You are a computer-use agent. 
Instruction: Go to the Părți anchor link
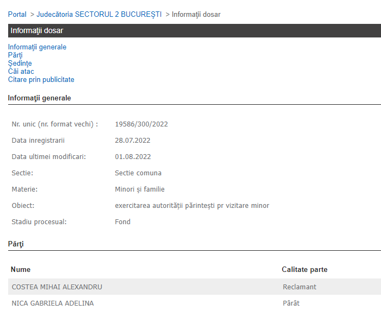pyautogui.click(x=15, y=55)
